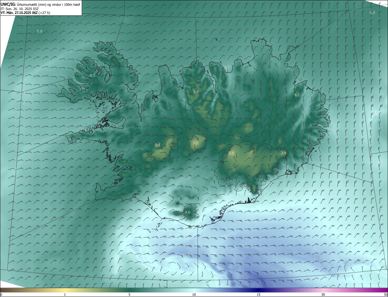Click the colorbar tick label 30
The height and width of the screenshot is (297, 388).
coord(323,295)
